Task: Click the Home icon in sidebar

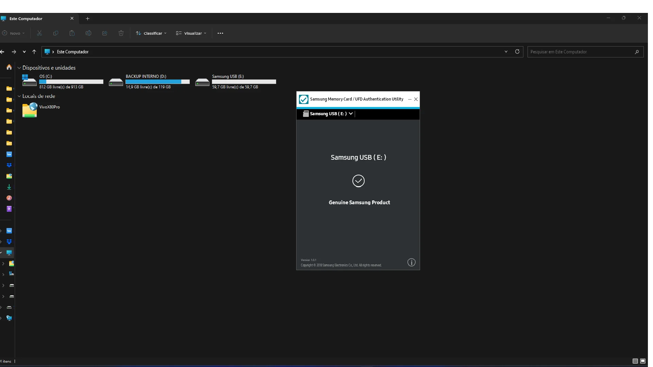Action: tap(9, 67)
